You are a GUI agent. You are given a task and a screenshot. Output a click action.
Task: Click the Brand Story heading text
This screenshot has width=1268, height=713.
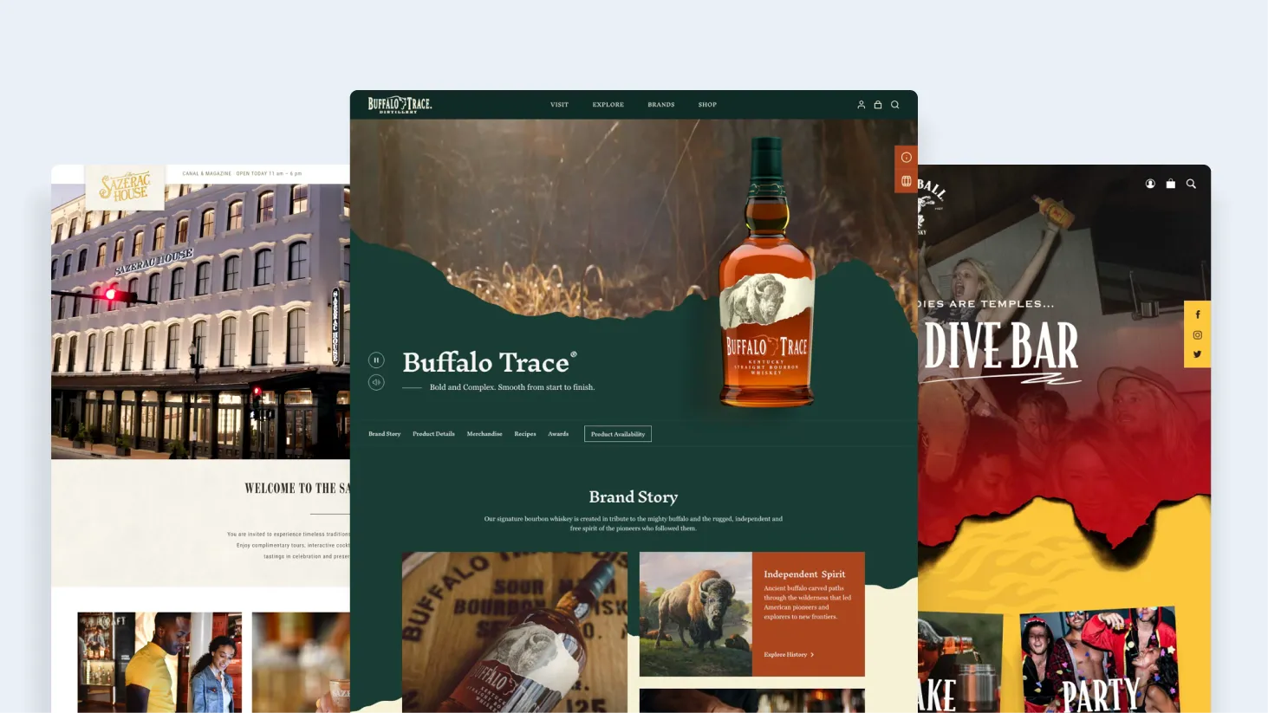[634, 497]
